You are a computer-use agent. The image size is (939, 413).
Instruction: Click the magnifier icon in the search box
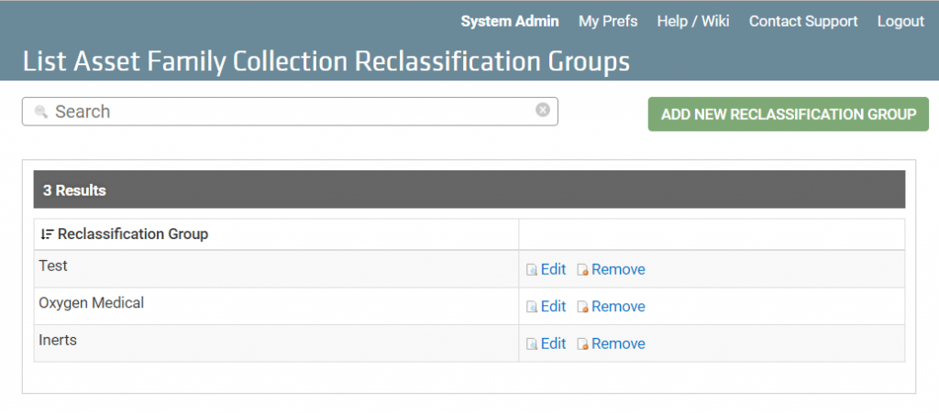click(40, 112)
